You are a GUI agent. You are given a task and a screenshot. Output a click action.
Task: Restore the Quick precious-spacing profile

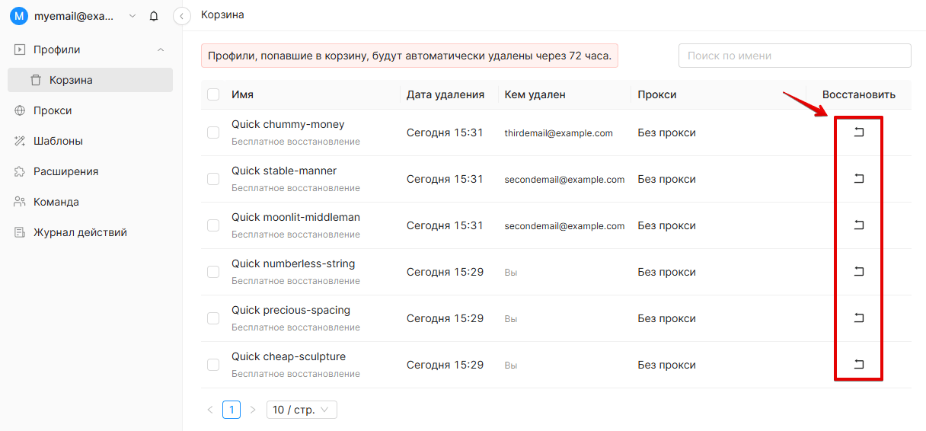(858, 318)
